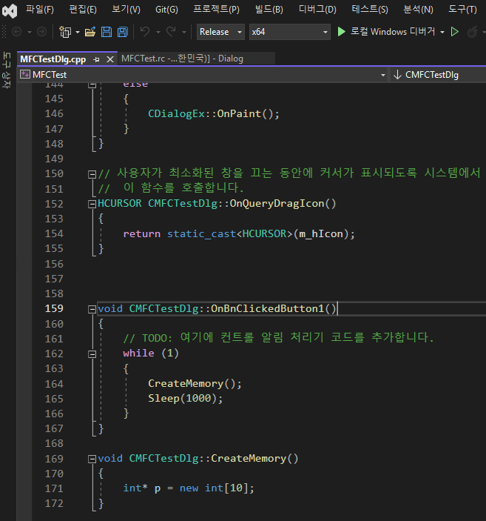
Task: Navigate forward with the forward arrow
Action: [x=42, y=32]
